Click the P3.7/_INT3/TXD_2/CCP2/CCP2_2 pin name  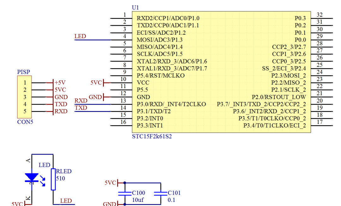261,104
